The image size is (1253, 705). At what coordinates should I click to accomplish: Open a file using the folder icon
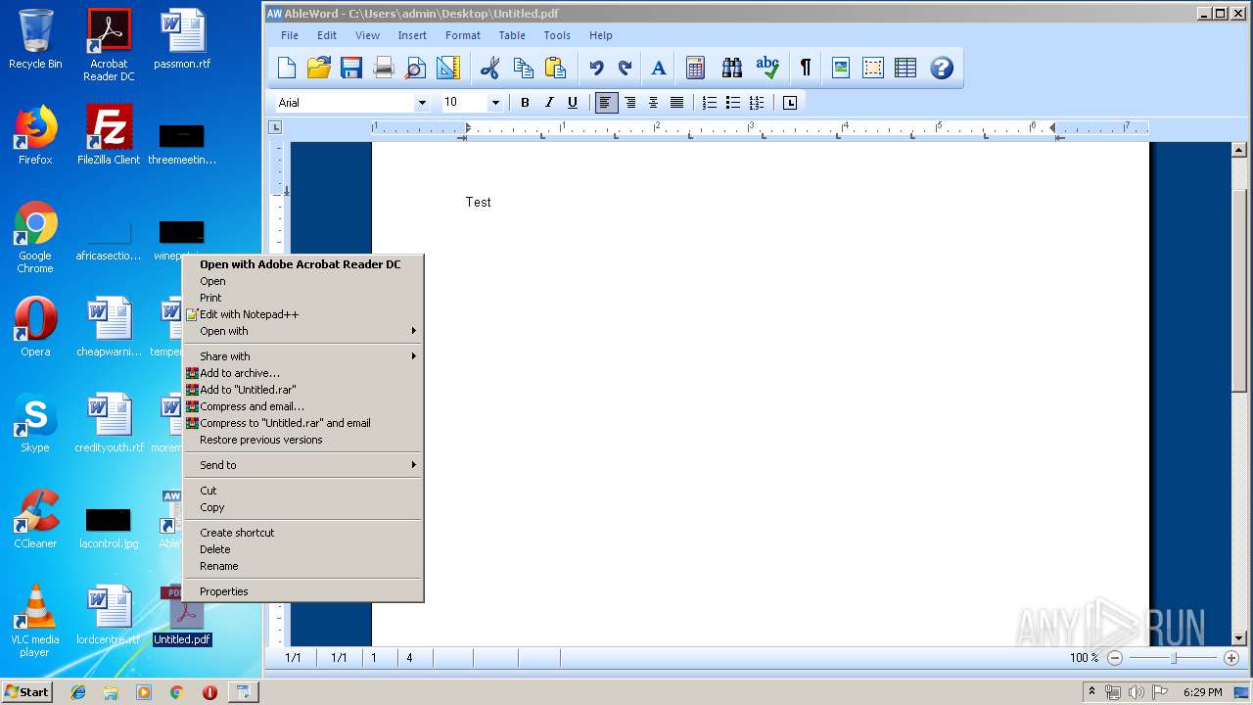319,68
